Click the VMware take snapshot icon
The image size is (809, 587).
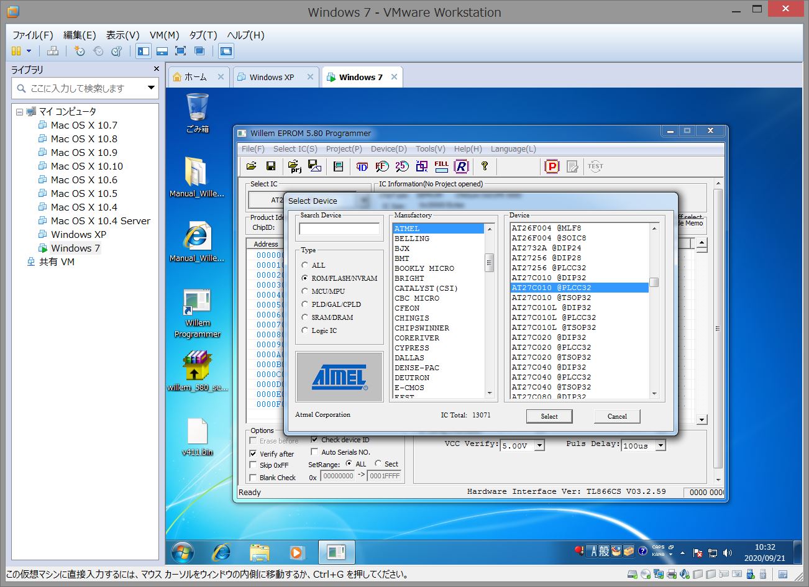point(79,51)
